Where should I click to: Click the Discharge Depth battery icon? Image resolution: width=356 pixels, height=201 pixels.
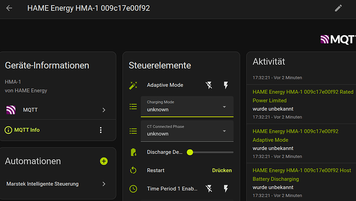[133, 152]
